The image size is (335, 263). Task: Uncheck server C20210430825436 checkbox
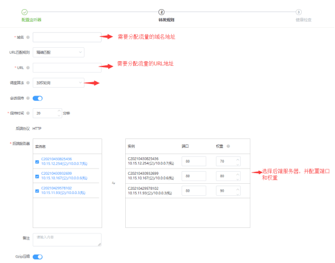point(37,162)
